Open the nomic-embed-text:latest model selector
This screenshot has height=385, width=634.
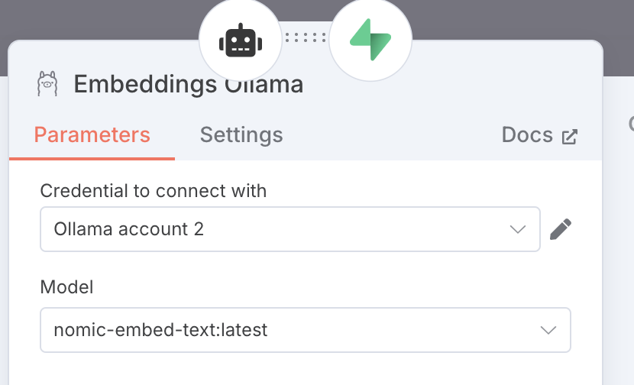pos(306,330)
